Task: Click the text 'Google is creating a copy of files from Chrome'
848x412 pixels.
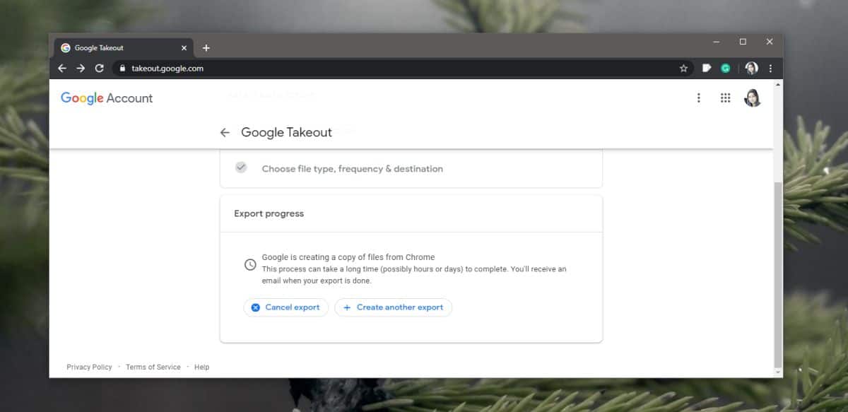Action: coord(348,257)
